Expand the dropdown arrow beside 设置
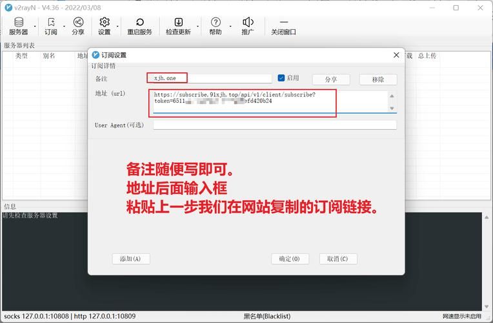This screenshot has width=493, height=323. click(x=117, y=26)
